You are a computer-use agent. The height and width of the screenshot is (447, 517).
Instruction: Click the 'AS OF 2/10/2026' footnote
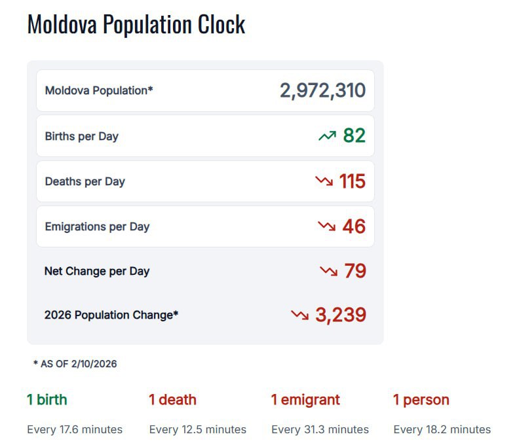(x=75, y=363)
